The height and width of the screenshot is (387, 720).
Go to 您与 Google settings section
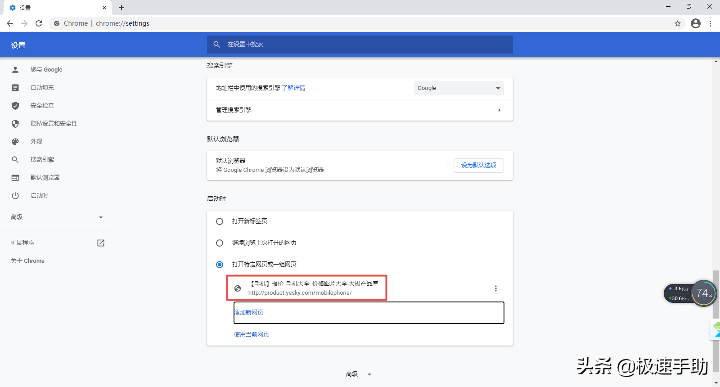point(46,69)
